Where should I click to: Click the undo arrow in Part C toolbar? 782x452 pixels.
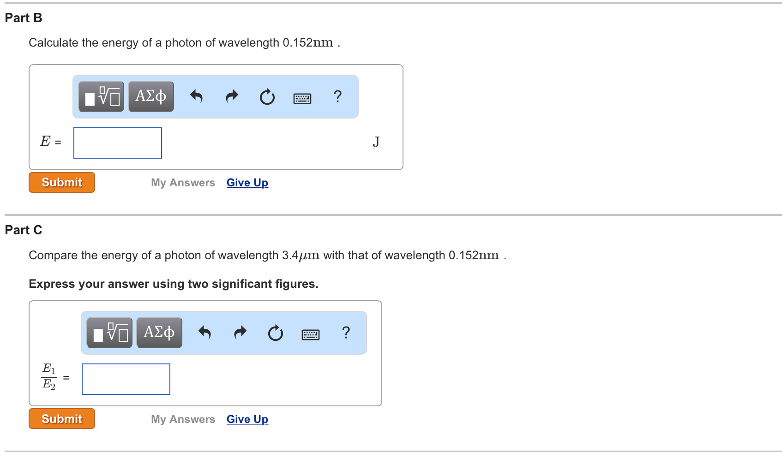click(x=205, y=333)
